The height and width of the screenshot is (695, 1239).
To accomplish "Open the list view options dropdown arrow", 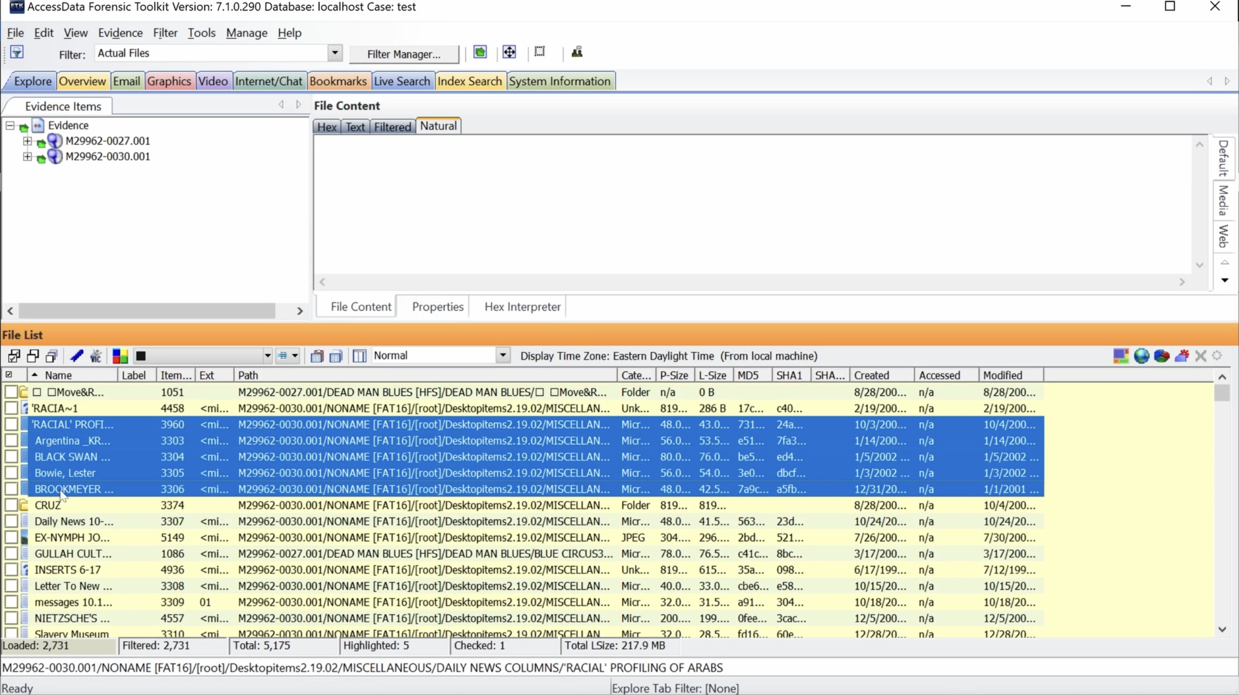I will pyautogui.click(x=295, y=356).
